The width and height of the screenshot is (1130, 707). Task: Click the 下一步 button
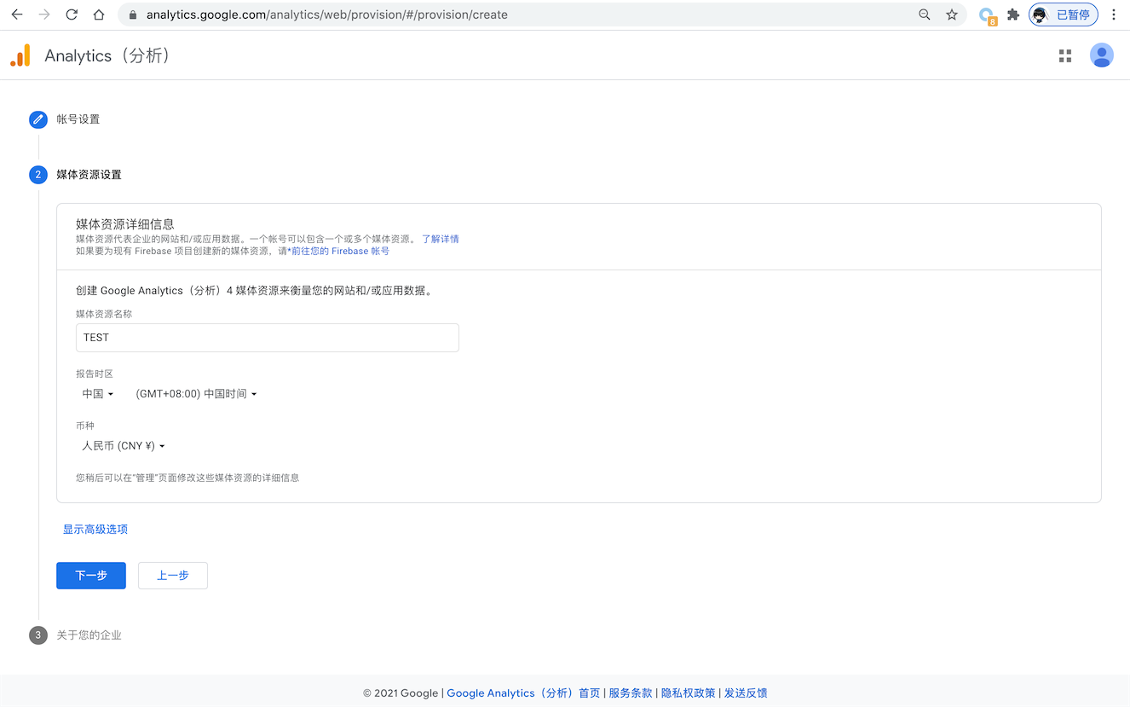(x=91, y=576)
